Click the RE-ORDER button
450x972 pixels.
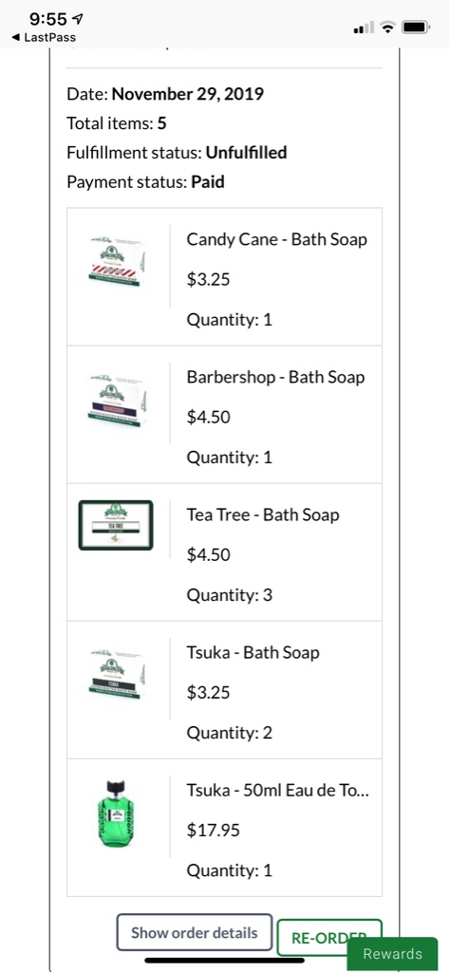tap(329, 938)
